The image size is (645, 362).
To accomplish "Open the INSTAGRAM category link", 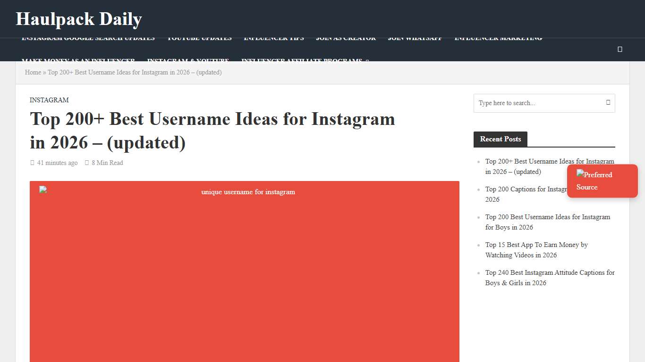I will click(x=49, y=100).
